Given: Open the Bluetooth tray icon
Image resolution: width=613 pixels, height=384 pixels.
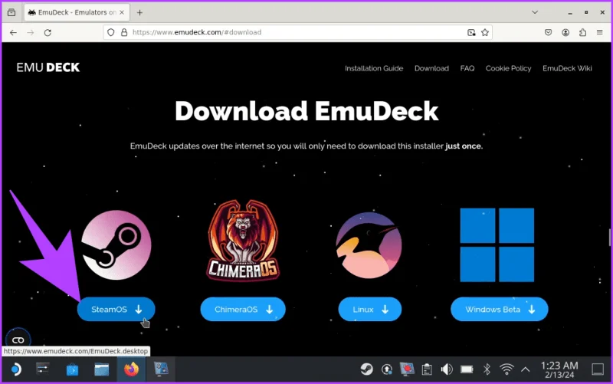Looking at the screenshot, I should (487, 369).
